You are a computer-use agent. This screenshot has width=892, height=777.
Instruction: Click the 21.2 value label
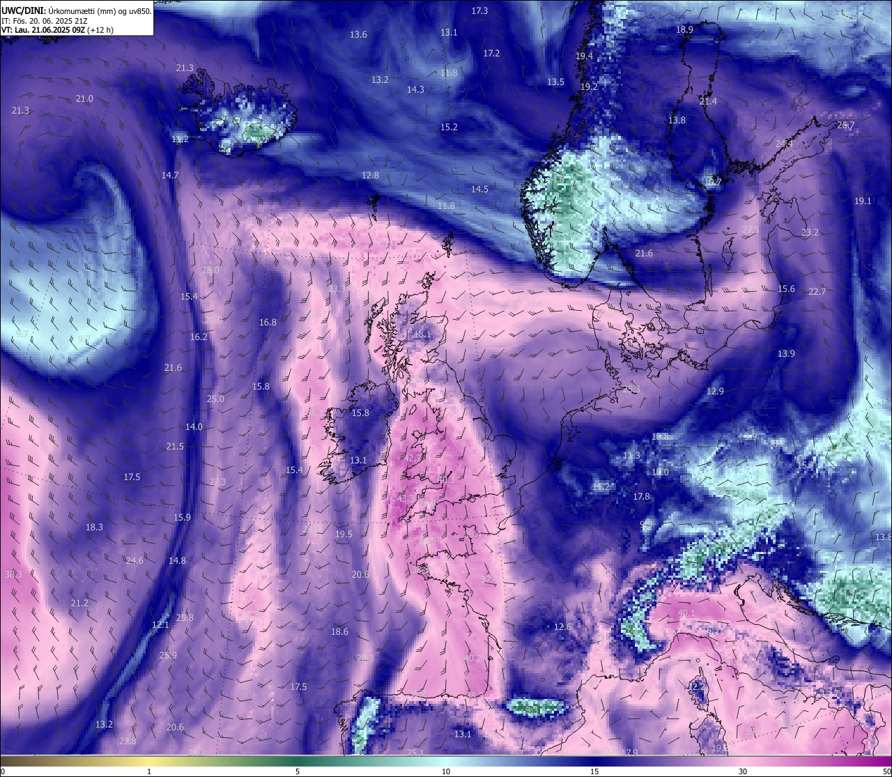coord(79,603)
